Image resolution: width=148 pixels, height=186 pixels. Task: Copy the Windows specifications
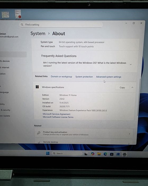pos(122,88)
